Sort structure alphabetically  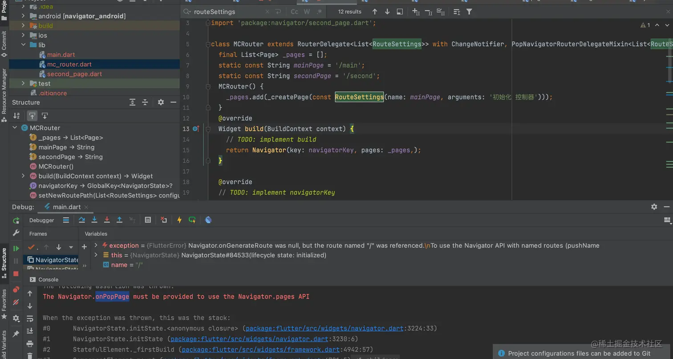(x=16, y=115)
